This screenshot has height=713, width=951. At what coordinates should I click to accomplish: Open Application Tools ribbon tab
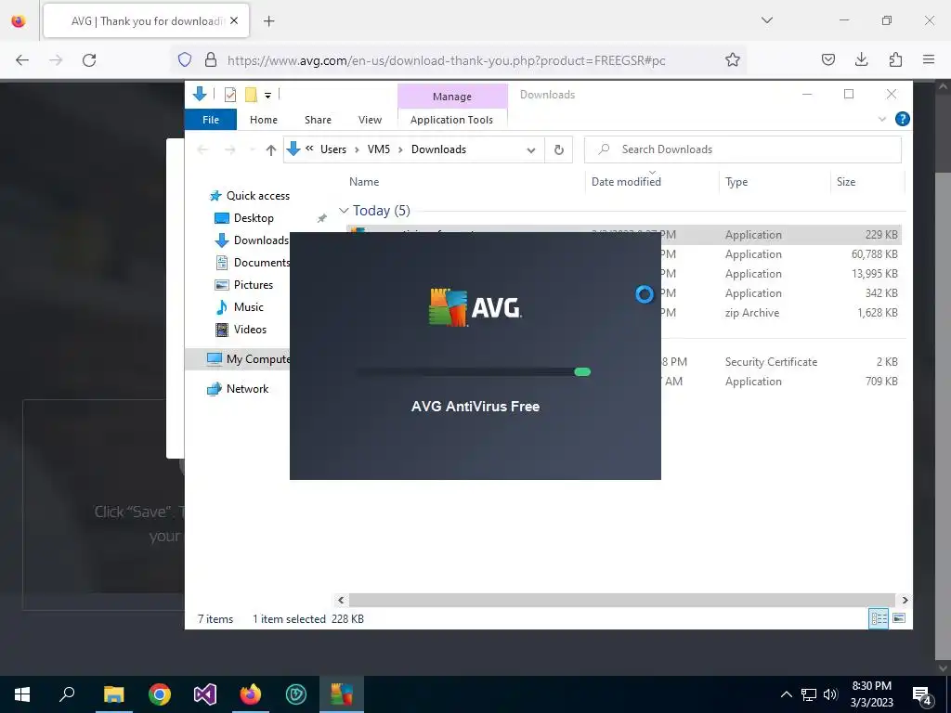pyautogui.click(x=452, y=120)
